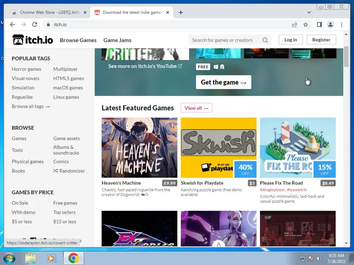Open Chrome profile avatar
Screen dimensions: 354x265
click(x=330, y=24)
